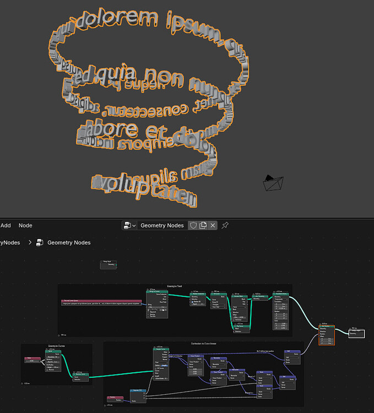This screenshot has height=413, width=374.
Task: Open Components dropdown on Transform Geometry
Action: point(281,299)
